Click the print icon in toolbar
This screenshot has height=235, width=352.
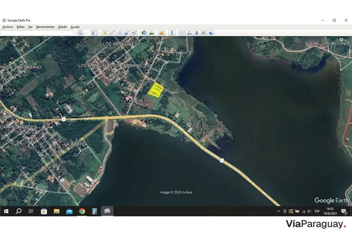tap(189, 33)
